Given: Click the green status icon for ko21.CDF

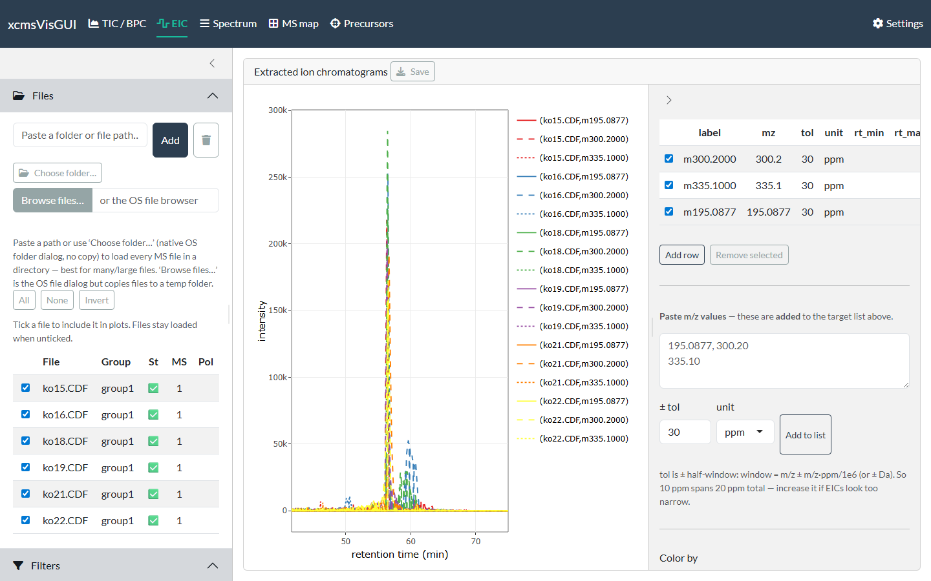Looking at the screenshot, I should click(153, 494).
